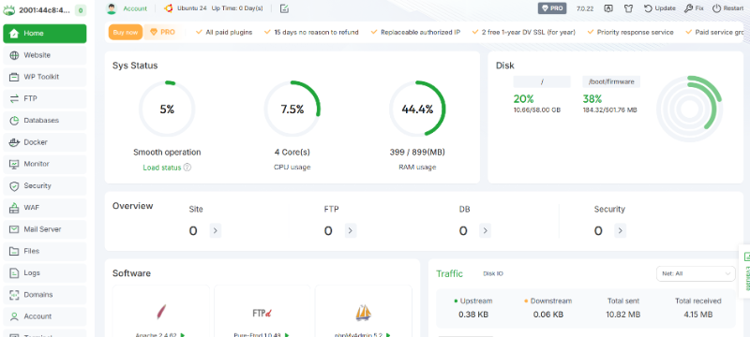Open the FTP sidebar menu item
750x337 pixels.
point(44,99)
